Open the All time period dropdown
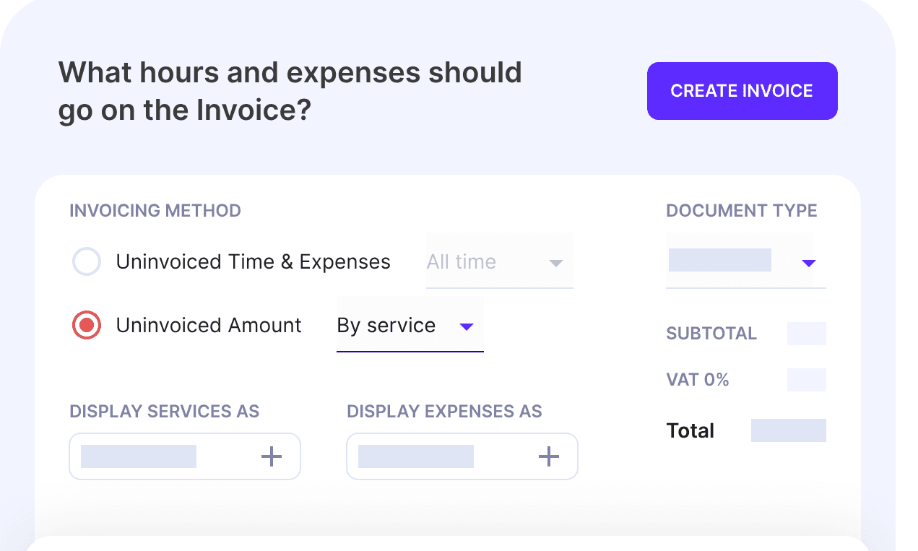The width and height of the screenshot is (918, 551). pyautogui.click(x=500, y=261)
